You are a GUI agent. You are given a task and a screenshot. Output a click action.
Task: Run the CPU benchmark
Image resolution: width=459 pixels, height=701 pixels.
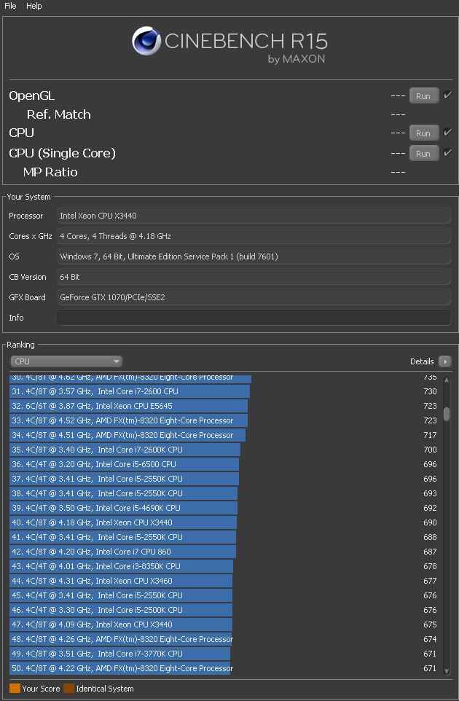423,133
